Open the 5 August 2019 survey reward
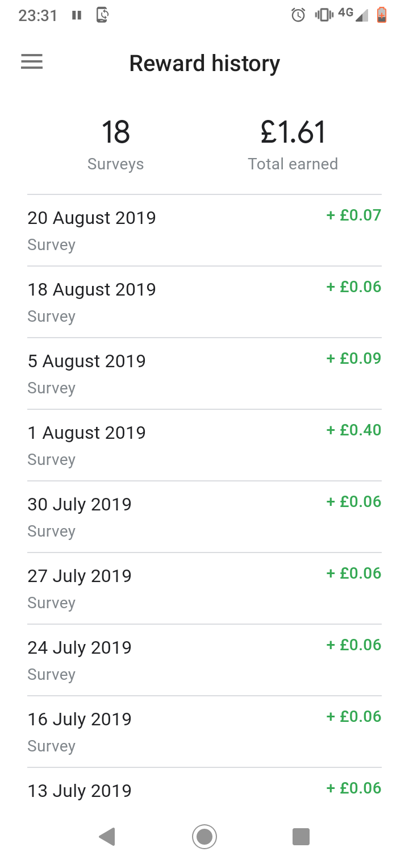 (204, 374)
